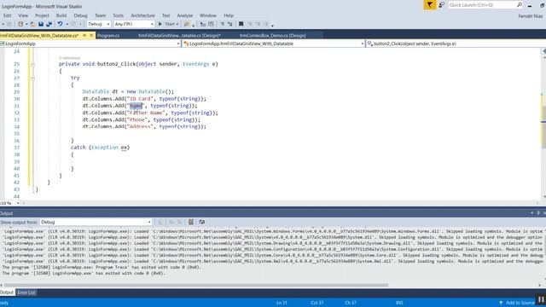The width and height of the screenshot is (546, 307).
Task: Switch to frmFillDataGridView Design tab
Action: tap(179, 36)
